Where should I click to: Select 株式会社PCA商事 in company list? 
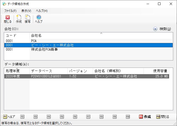click(x=44, y=50)
